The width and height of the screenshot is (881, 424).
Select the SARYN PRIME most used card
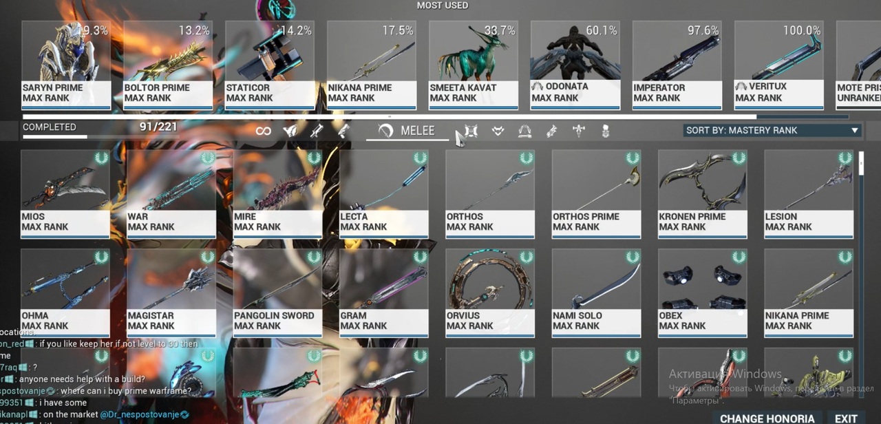(x=67, y=65)
